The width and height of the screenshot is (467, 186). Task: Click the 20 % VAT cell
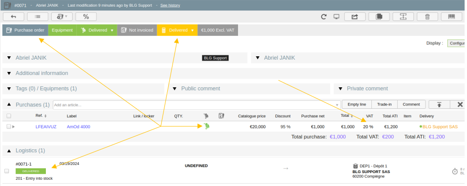pyautogui.click(x=368, y=126)
